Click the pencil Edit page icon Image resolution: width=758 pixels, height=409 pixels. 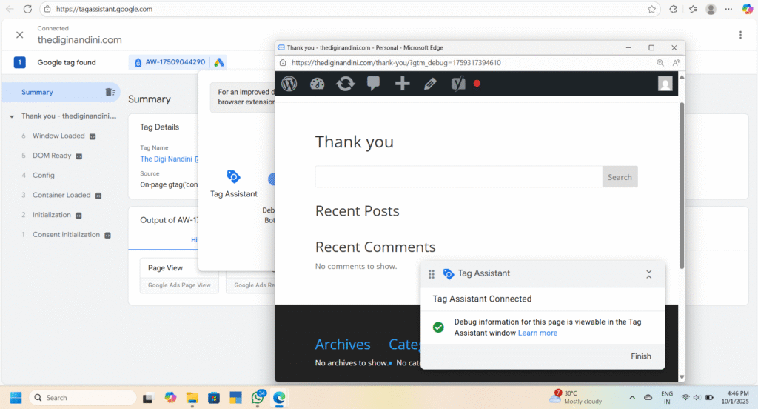click(430, 84)
